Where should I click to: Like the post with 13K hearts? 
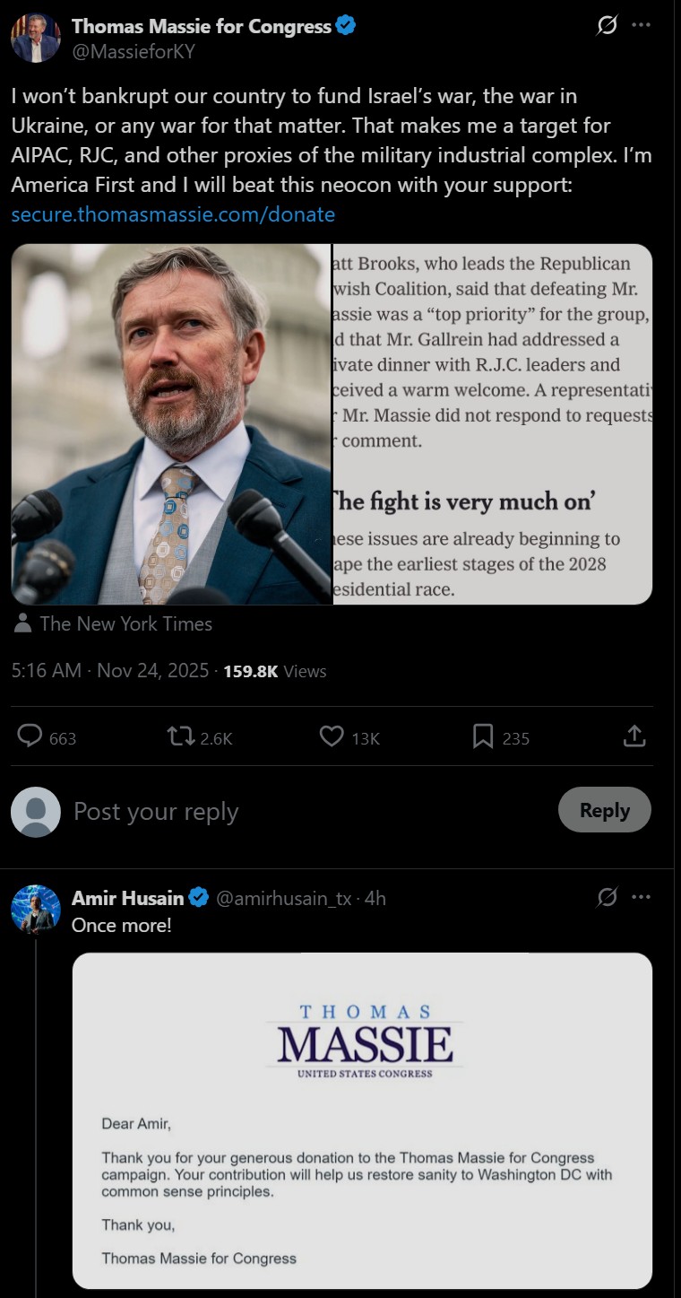click(332, 737)
